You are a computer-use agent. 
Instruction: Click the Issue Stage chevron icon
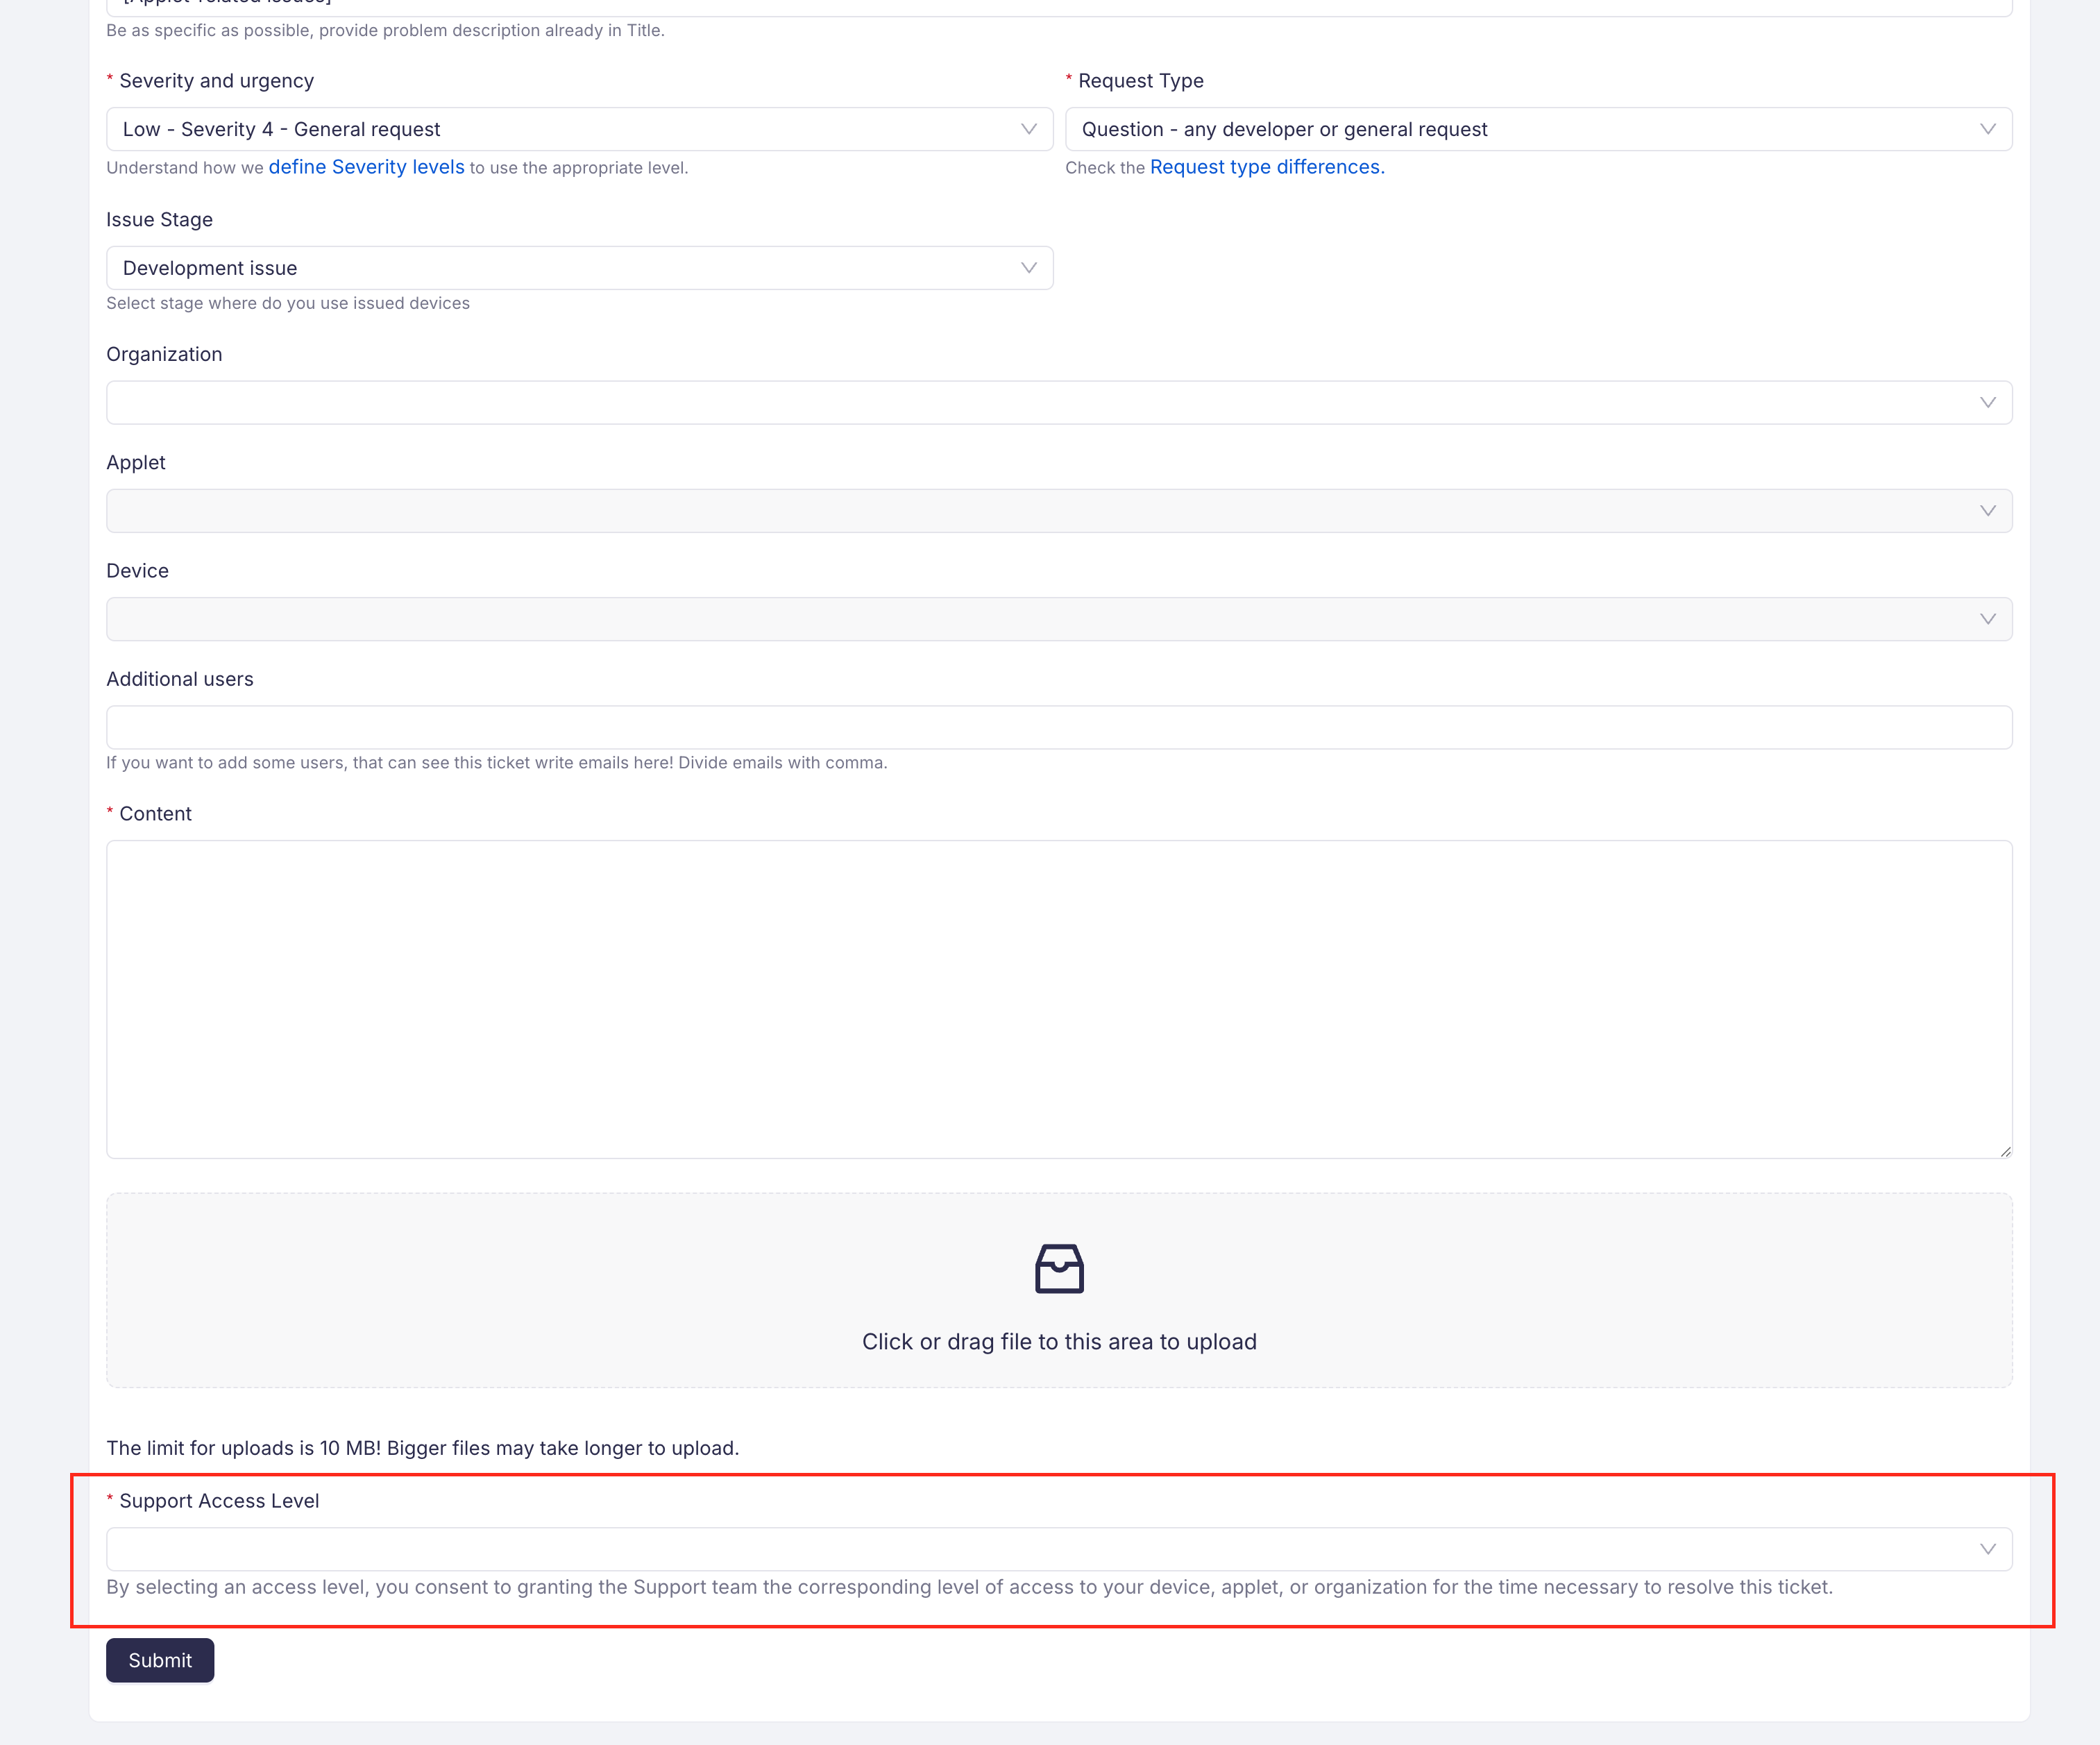(x=1028, y=267)
